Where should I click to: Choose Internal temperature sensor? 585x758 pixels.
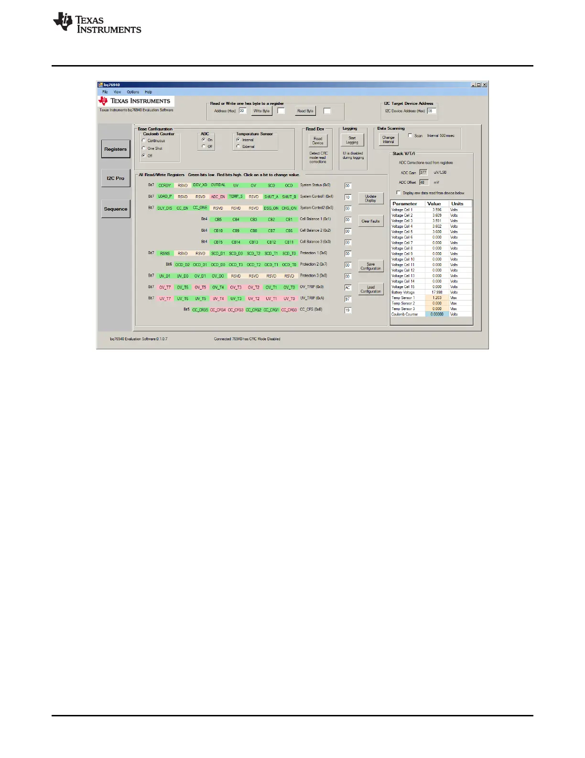point(238,140)
